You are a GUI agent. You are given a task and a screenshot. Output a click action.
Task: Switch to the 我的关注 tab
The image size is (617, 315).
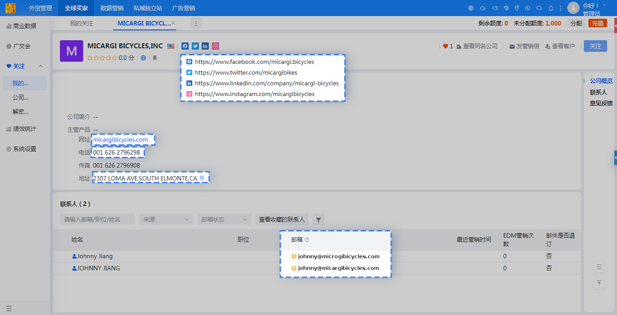81,23
